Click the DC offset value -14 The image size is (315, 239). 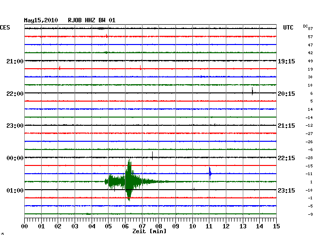tap(309, 118)
